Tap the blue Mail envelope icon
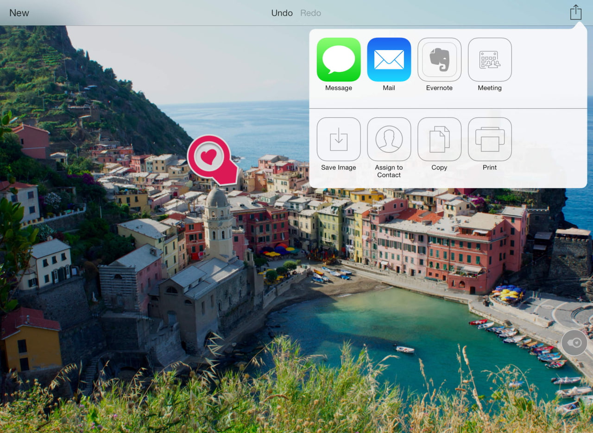The image size is (593, 433). (389, 59)
